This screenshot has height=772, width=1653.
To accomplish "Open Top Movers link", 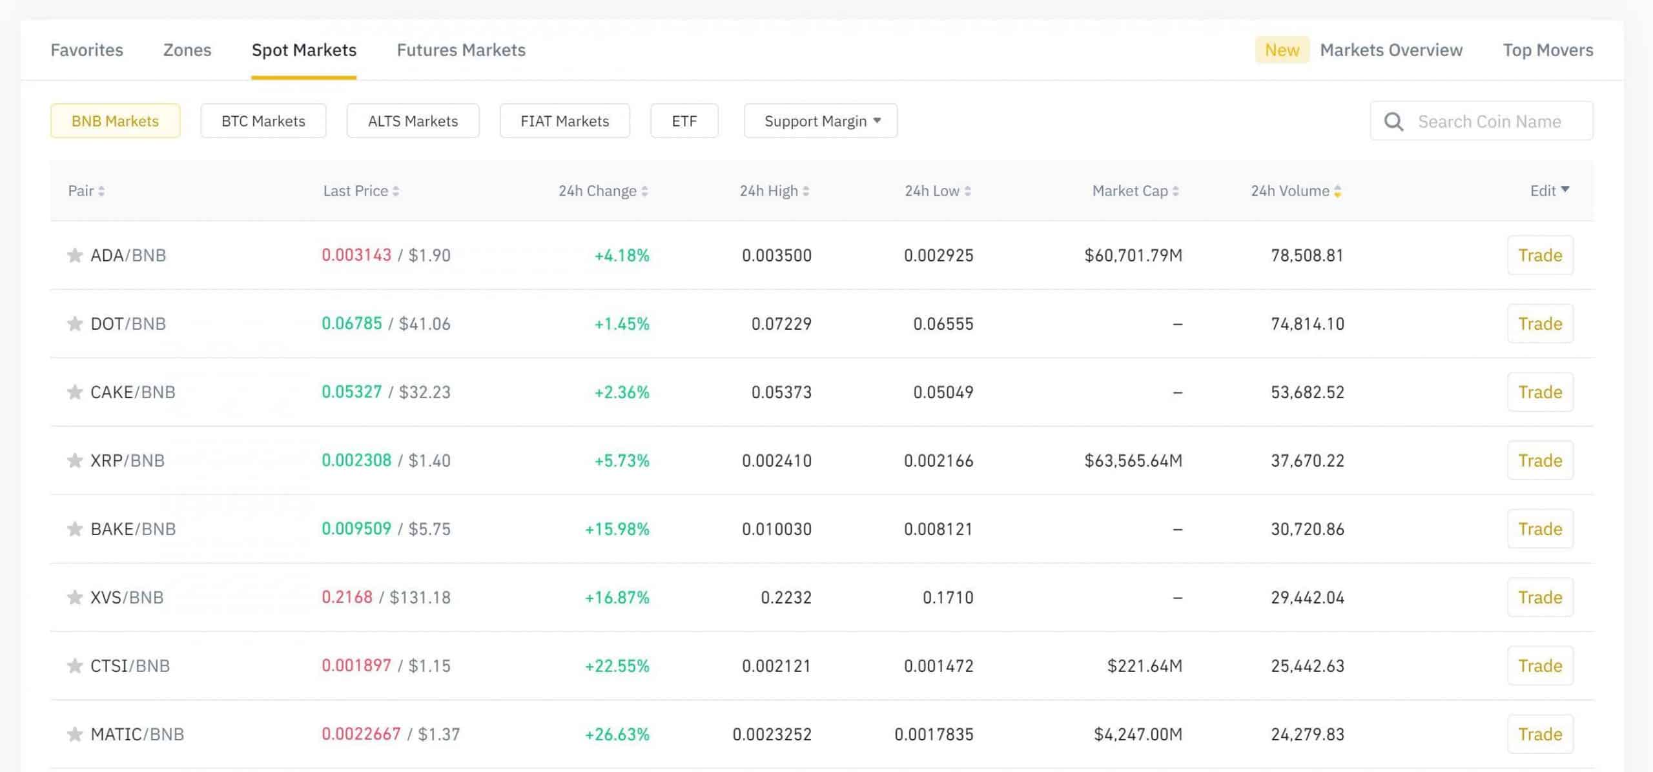I will tap(1548, 50).
